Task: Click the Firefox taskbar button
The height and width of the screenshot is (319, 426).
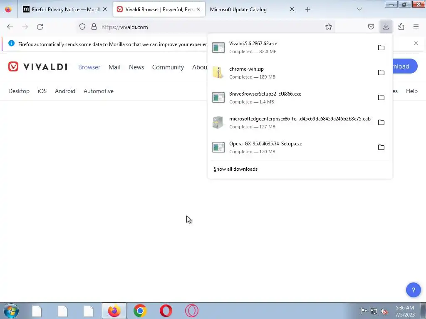Action: click(114, 311)
